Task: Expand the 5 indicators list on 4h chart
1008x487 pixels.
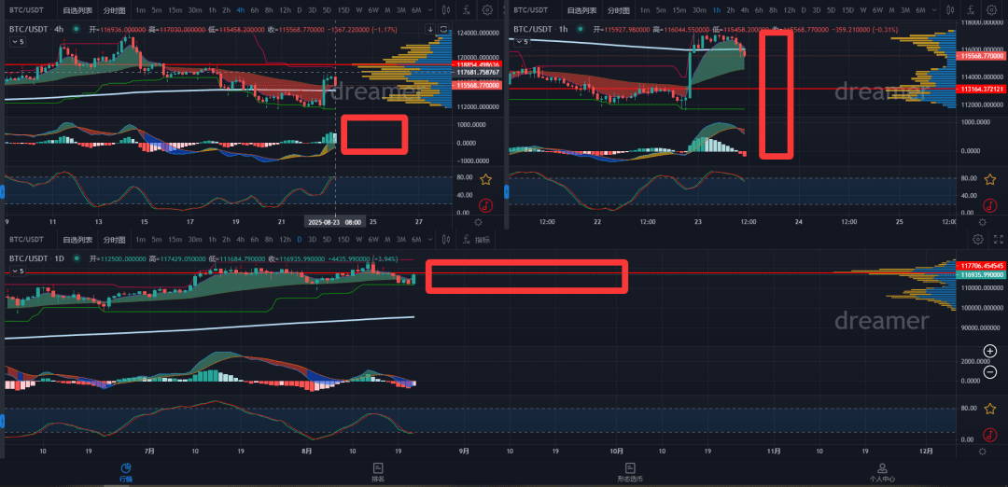Action: pyautogui.click(x=18, y=40)
